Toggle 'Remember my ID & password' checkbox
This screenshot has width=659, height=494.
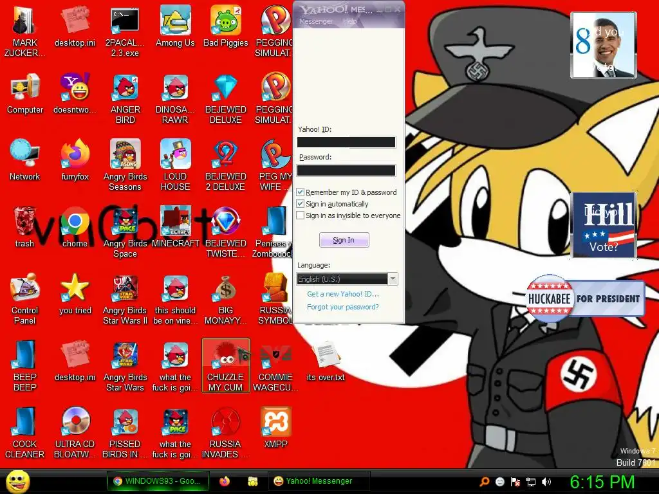[x=300, y=192]
